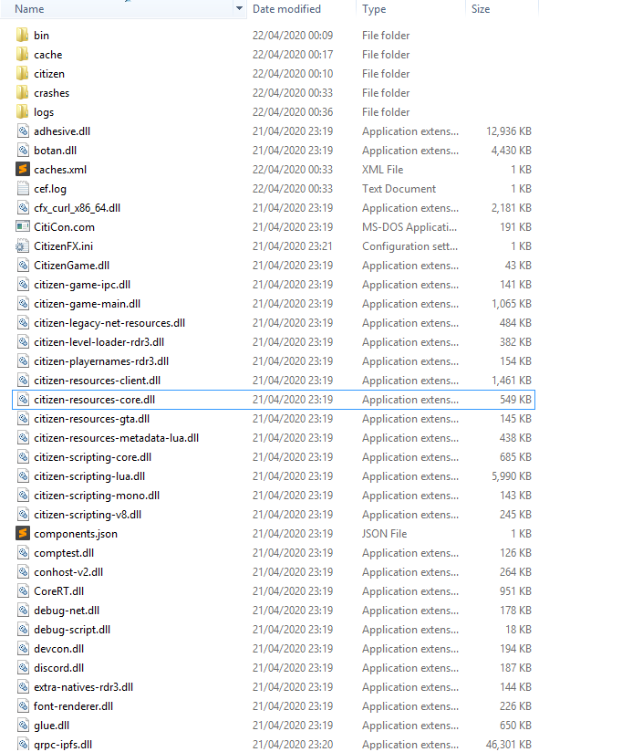Select citizen-level-loader-rdr3.dll file name
The height and width of the screenshot is (752, 622).
pyautogui.click(x=98, y=342)
